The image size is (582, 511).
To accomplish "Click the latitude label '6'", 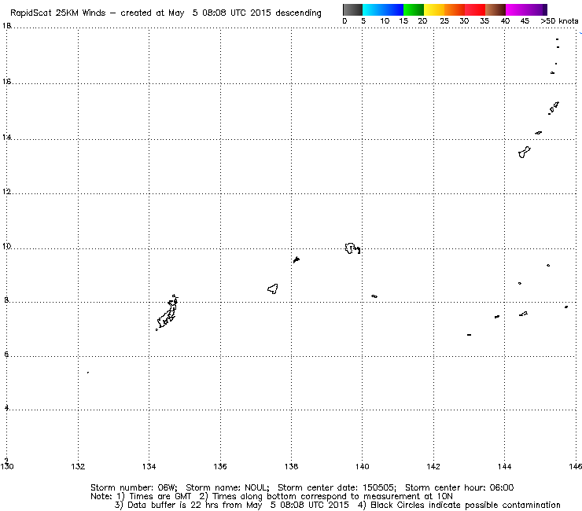I will click(x=6, y=354).
